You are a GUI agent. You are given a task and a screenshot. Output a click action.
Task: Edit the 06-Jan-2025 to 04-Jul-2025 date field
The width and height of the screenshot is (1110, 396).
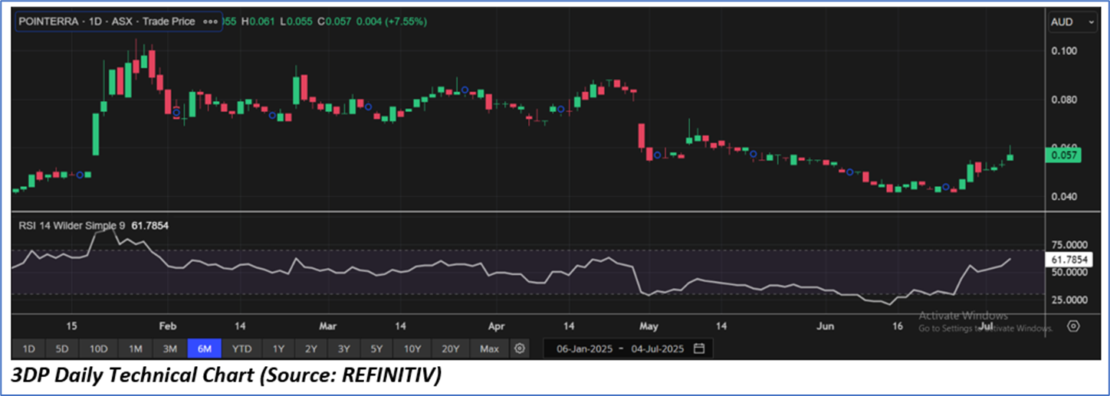[628, 349]
